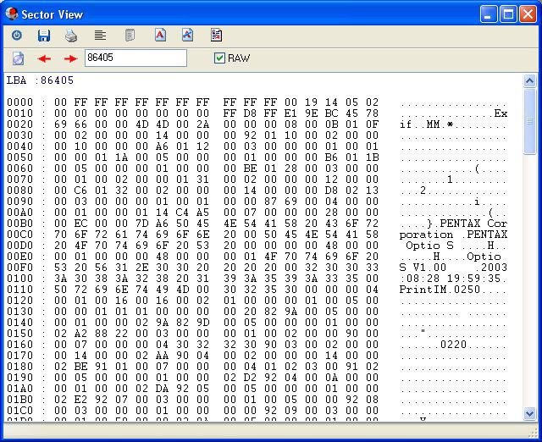Screen dimensions: 542x442
Task: Click the scrollbar up arrow
Action: tap(529, 81)
